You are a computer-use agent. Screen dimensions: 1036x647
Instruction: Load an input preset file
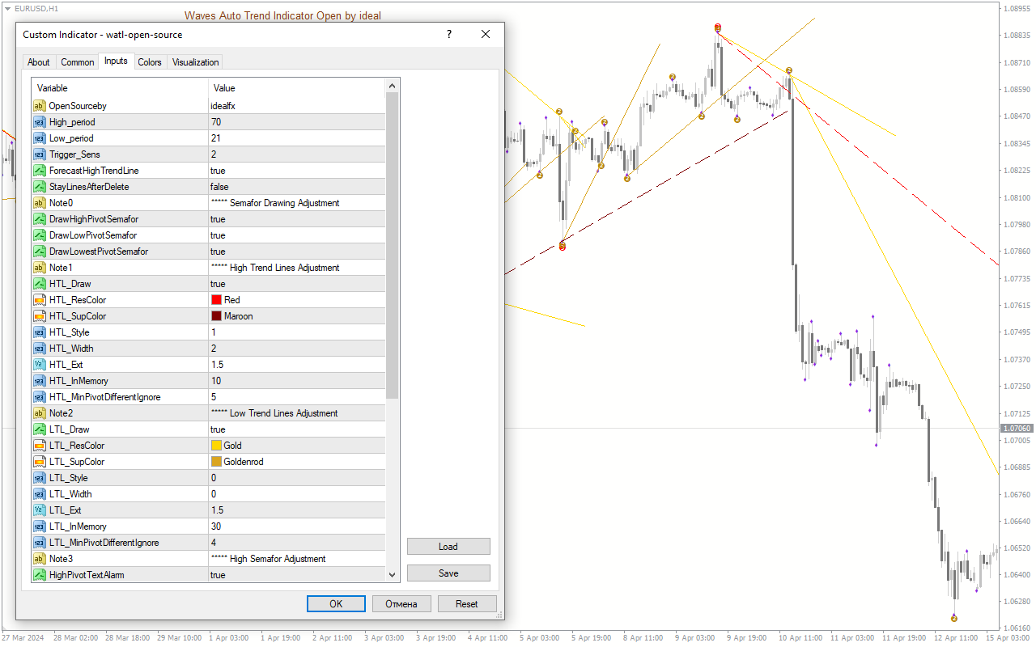(x=448, y=547)
